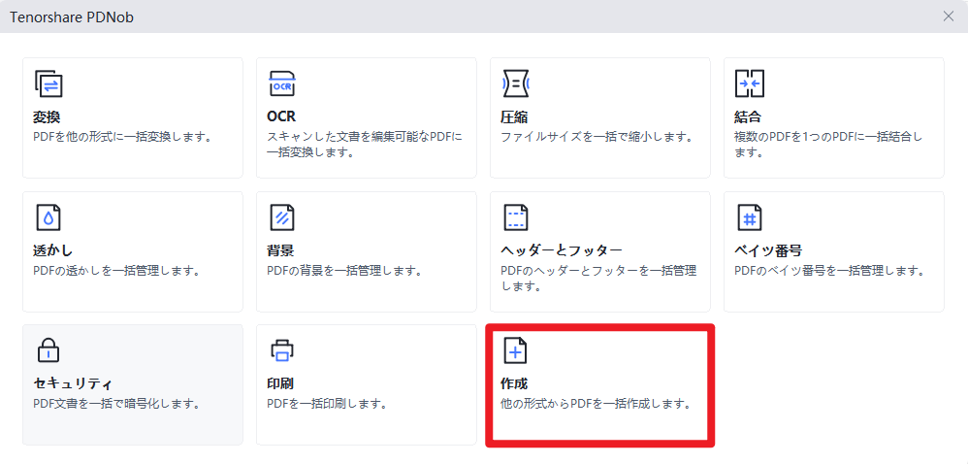
Task: Click the 透かし watermark droplet icon
Action: [x=48, y=217]
